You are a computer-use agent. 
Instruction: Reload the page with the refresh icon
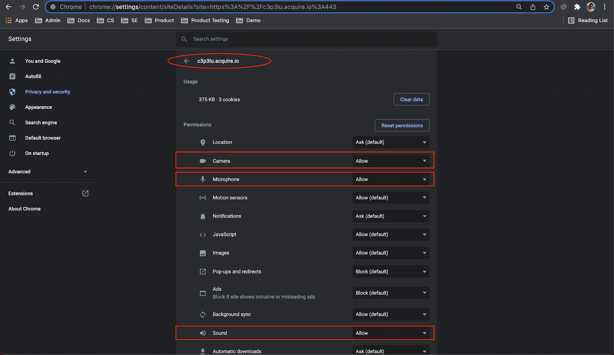[x=36, y=7]
